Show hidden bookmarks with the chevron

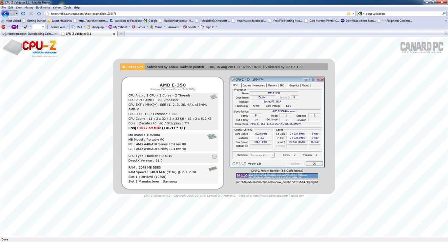click(446, 21)
